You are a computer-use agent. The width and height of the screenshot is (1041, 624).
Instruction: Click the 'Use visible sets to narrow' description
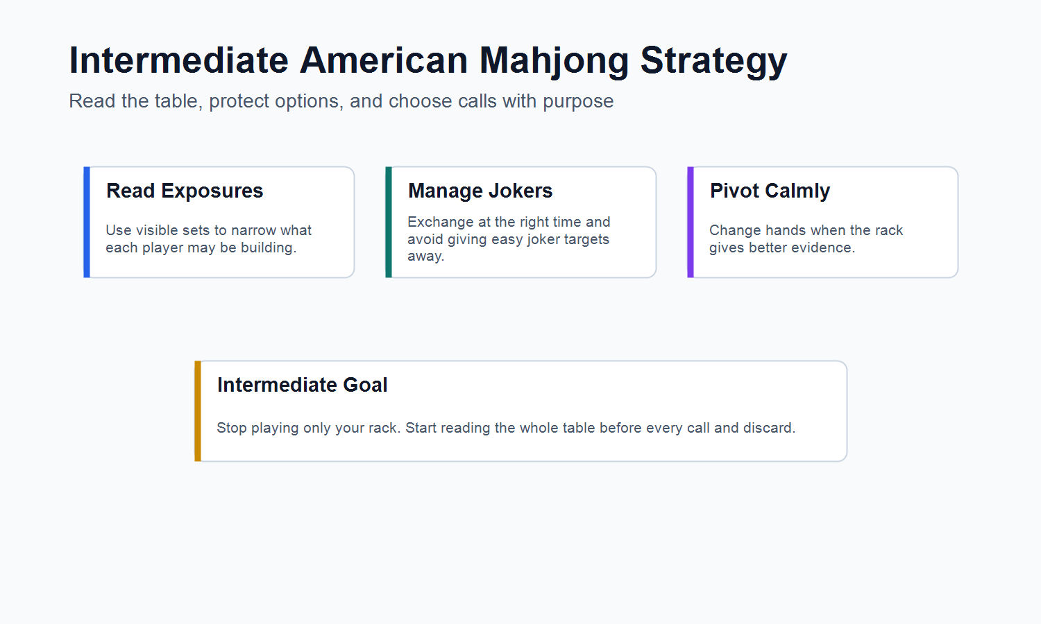pyautogui.click(x=208, y=239)
